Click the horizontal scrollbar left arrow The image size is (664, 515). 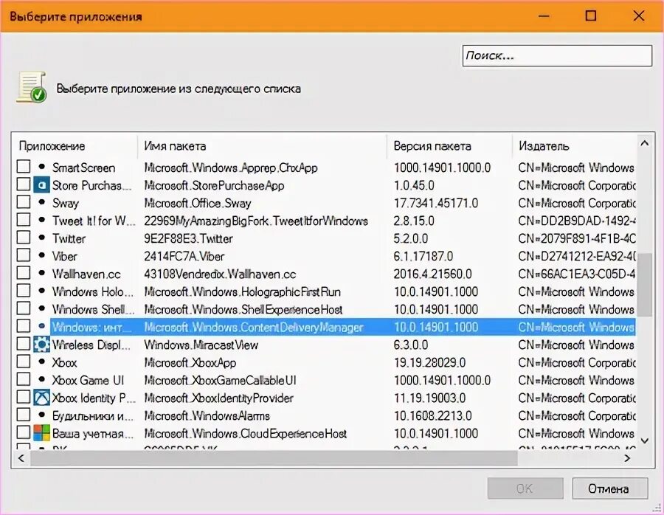click(x=21, y=458)
